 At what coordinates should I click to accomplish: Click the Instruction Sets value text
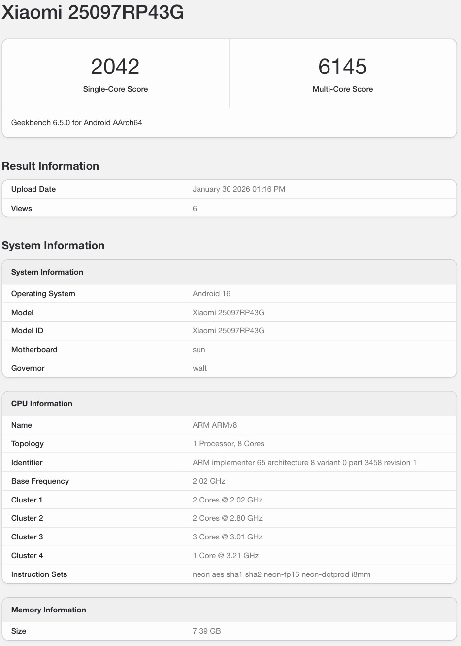[x=281, y=574]
